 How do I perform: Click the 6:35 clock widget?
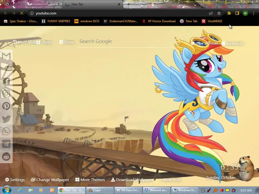pyautogui.click(x=229, y=167)
